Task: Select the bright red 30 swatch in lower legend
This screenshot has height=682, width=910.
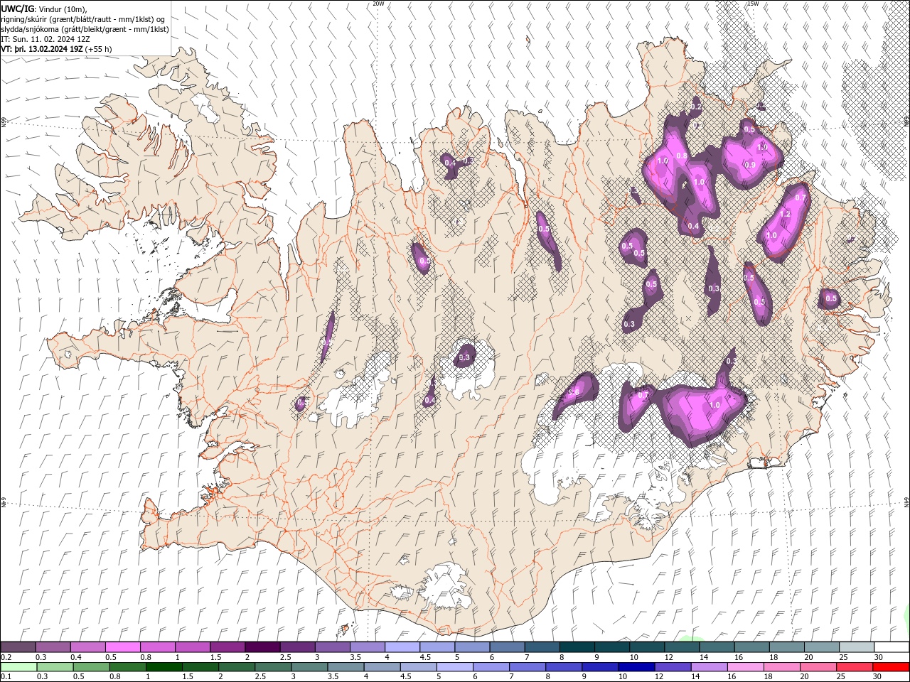Action: [x=892, y=667]
